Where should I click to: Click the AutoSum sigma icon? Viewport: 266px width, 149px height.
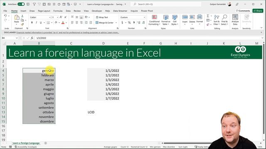208,16
